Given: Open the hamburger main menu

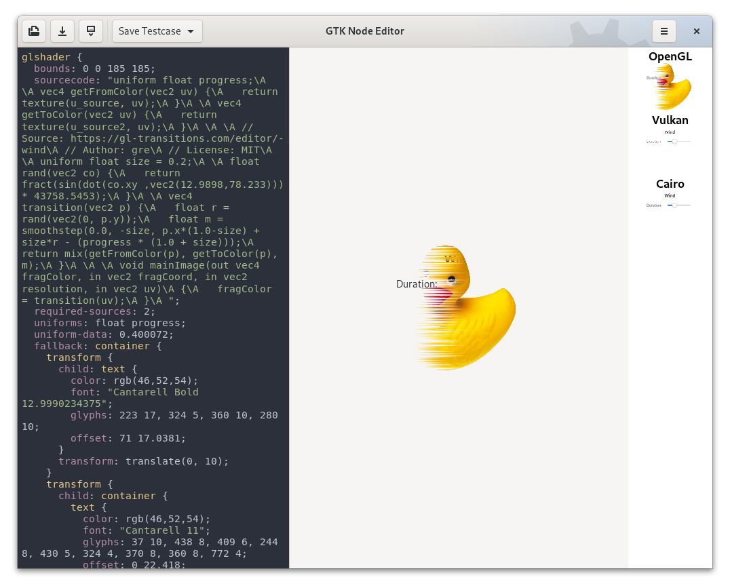Looking at the screenshot, I should coord(664,31).
